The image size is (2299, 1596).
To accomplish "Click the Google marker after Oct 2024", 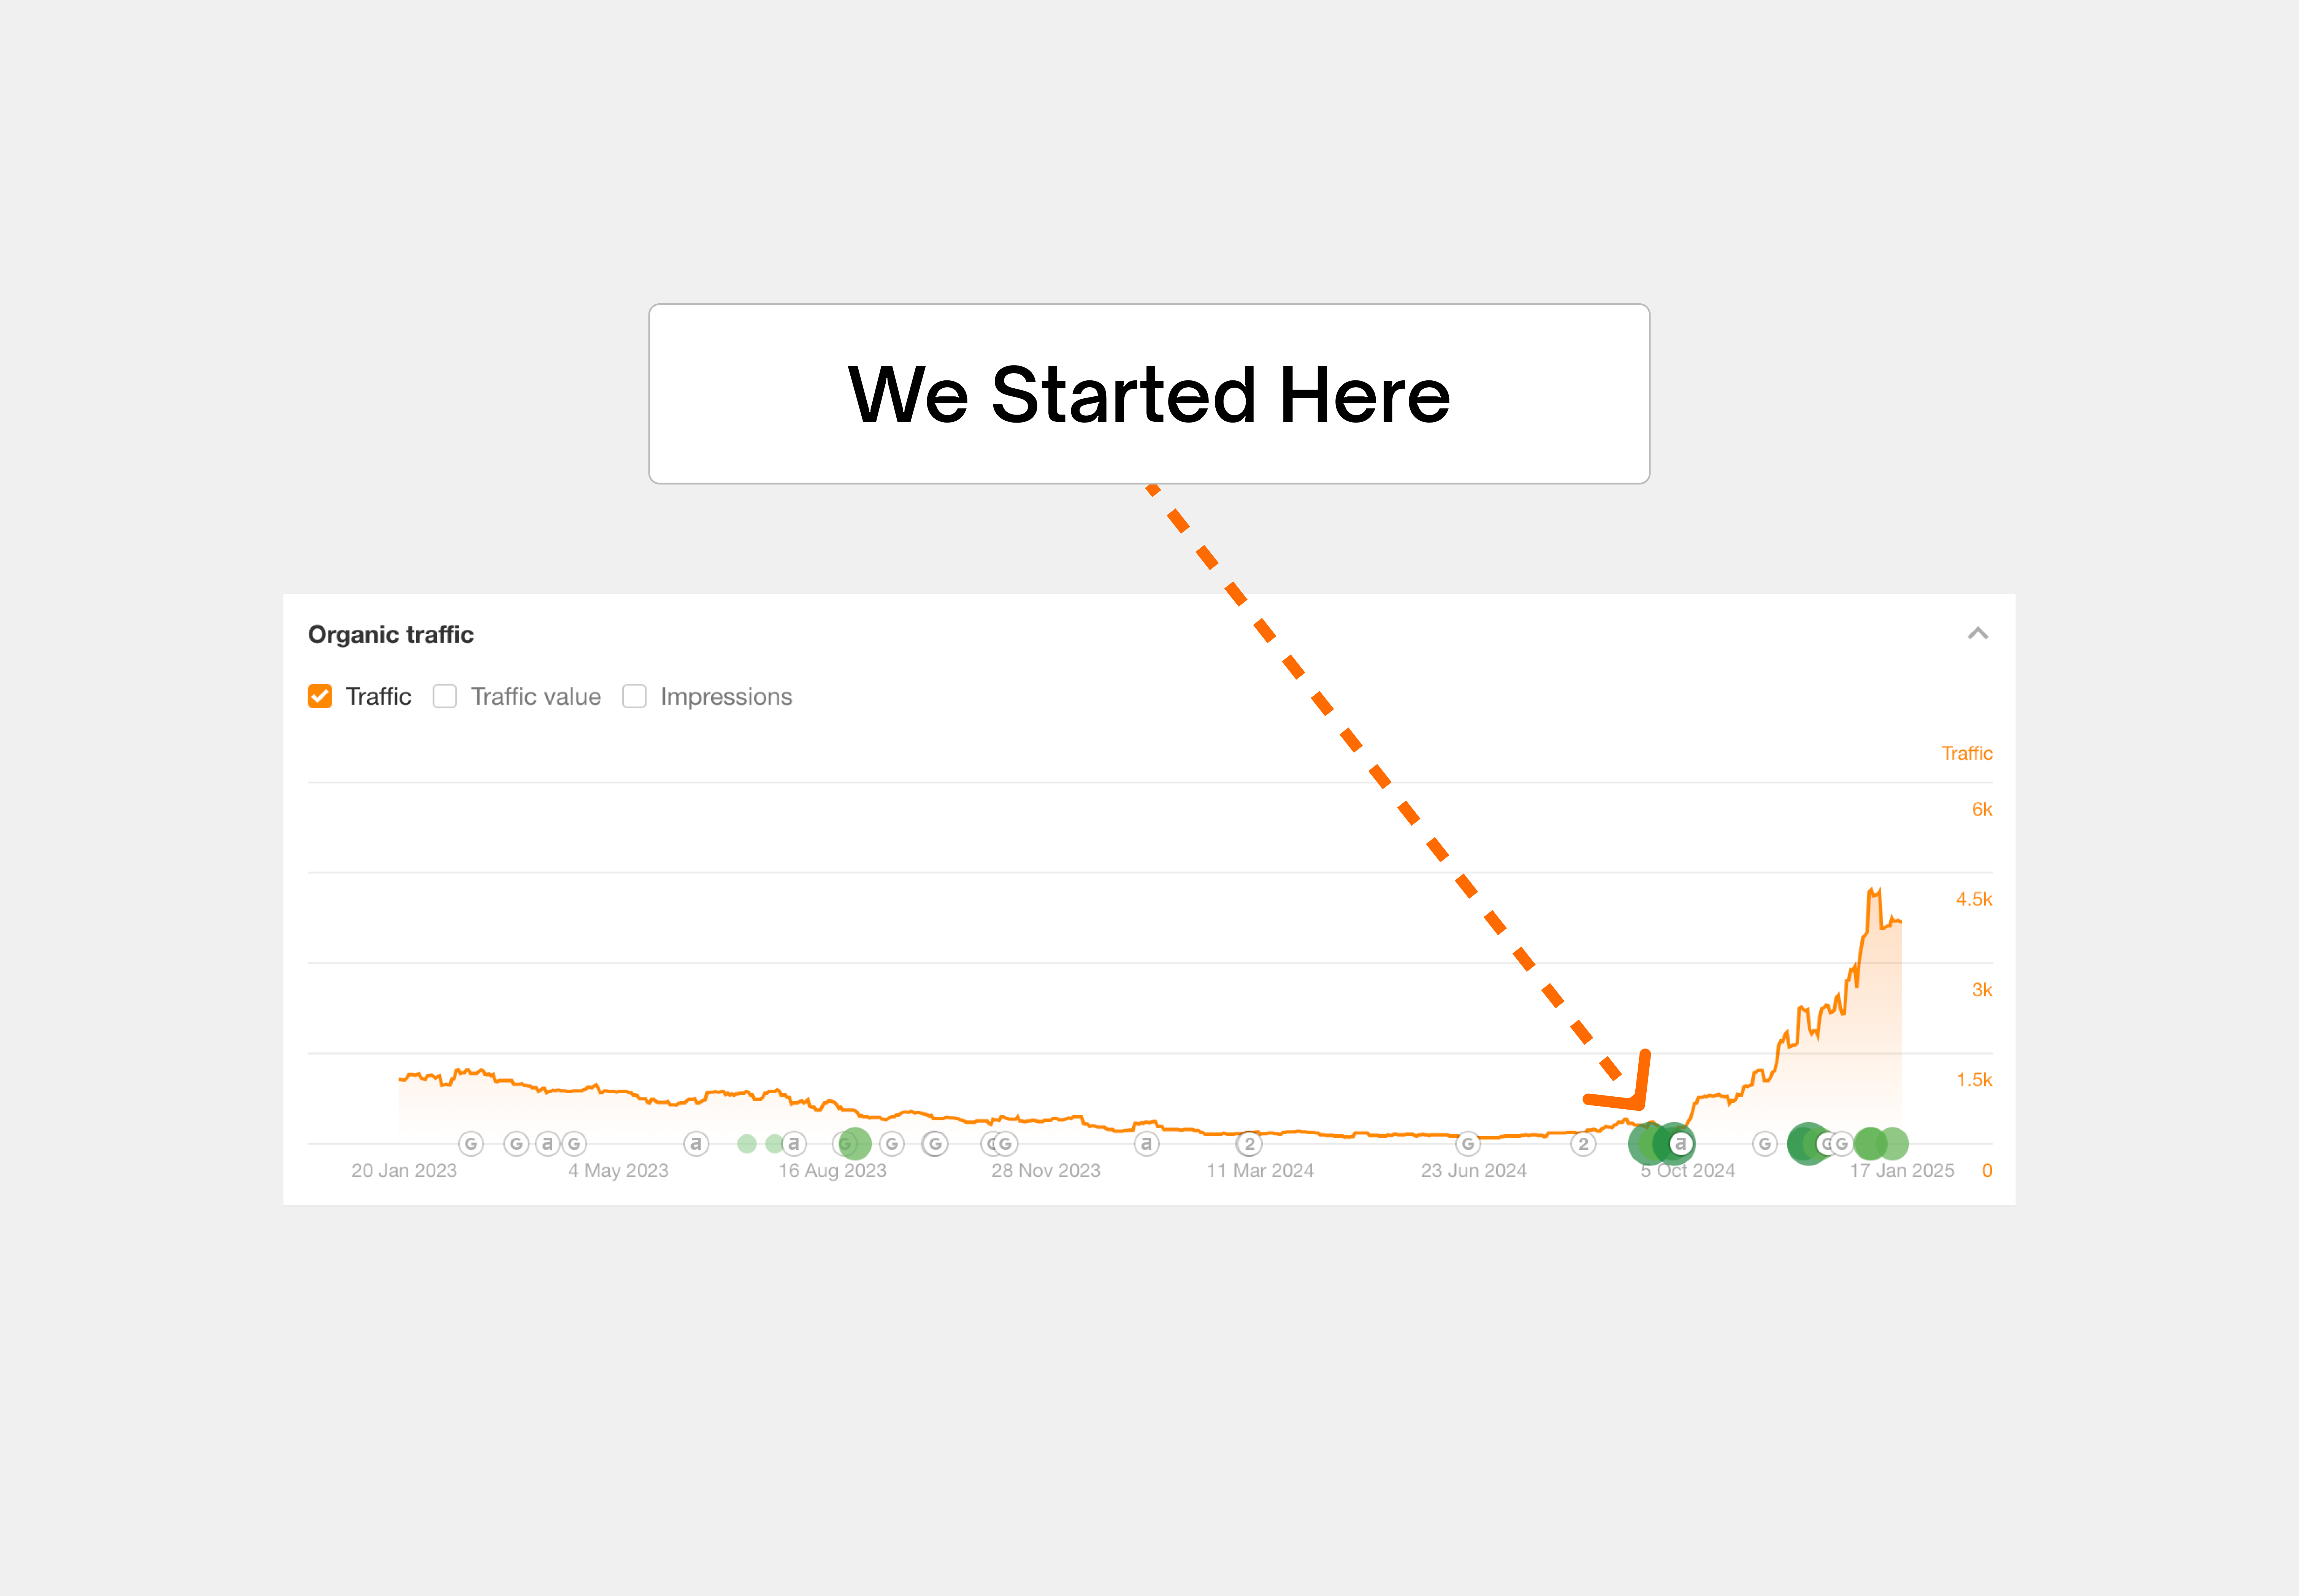I will 1765,1143.
